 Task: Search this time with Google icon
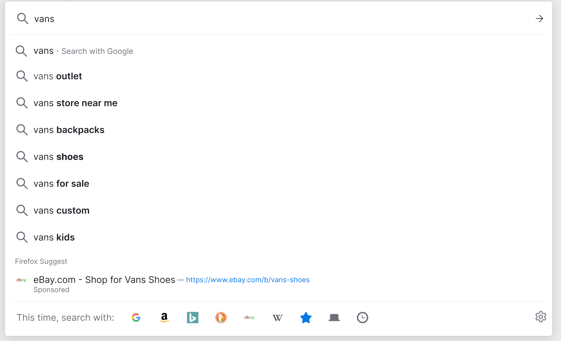click(x=136, y=318)
